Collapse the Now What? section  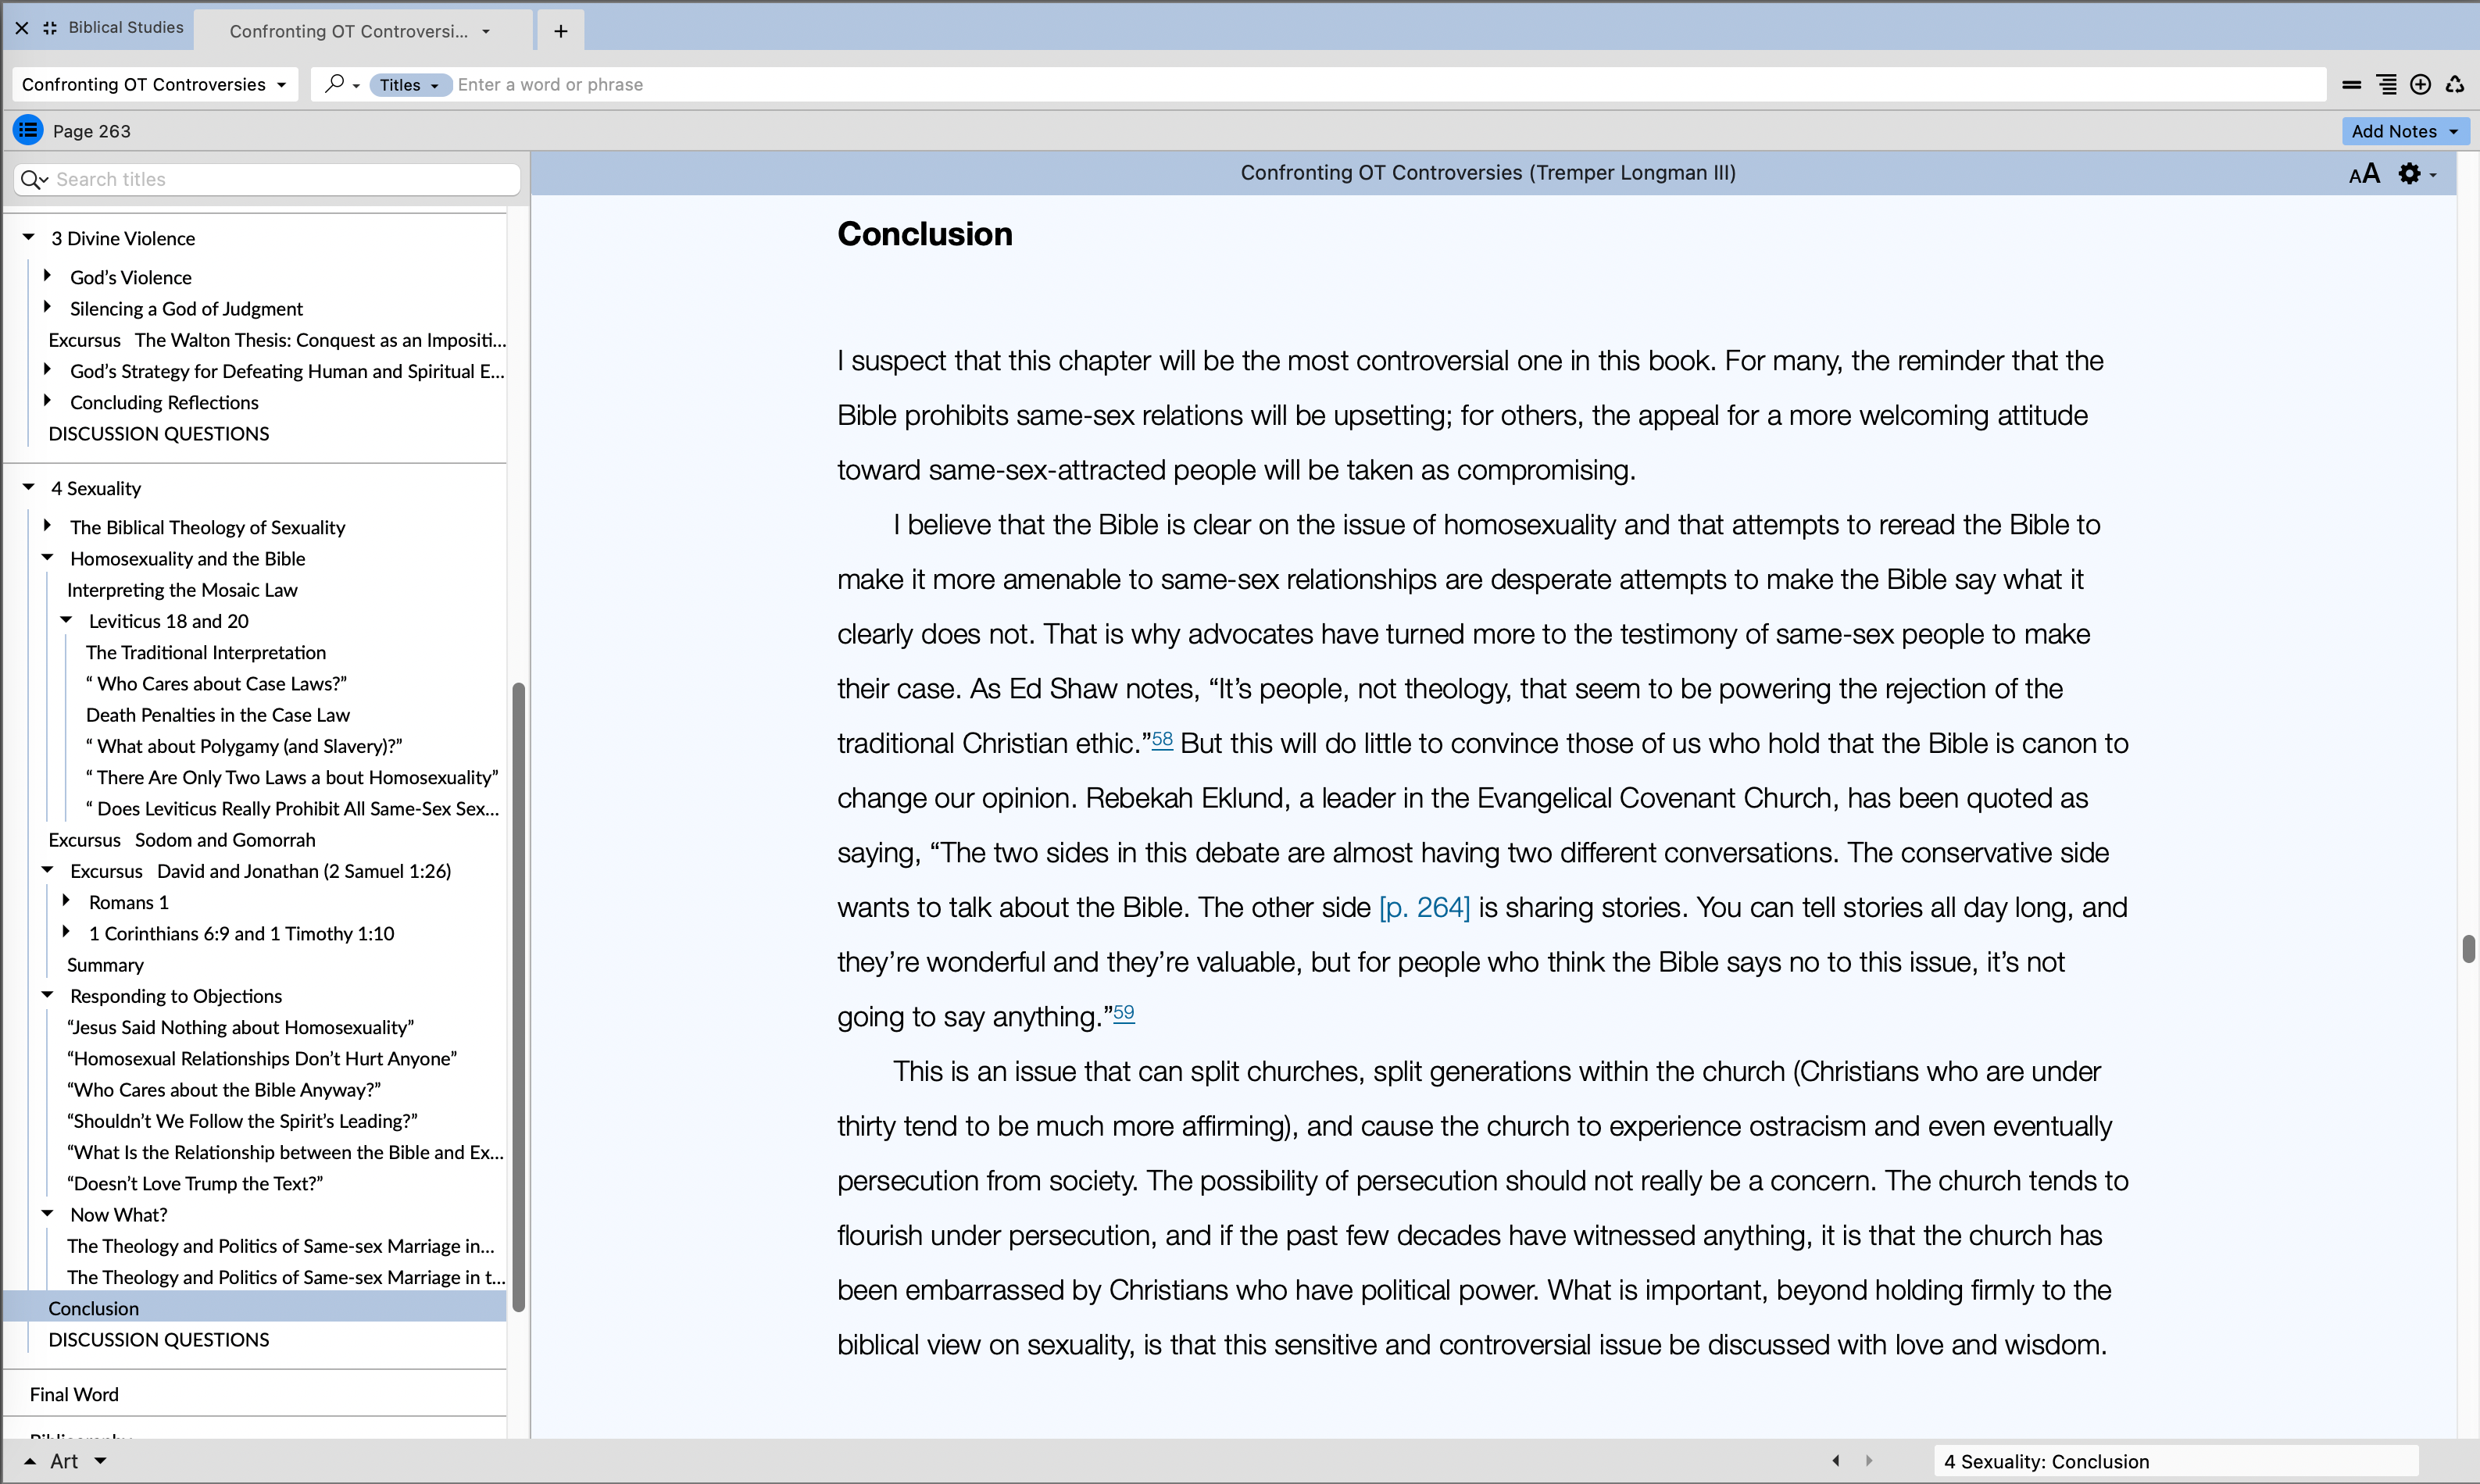coord(47,1213)
